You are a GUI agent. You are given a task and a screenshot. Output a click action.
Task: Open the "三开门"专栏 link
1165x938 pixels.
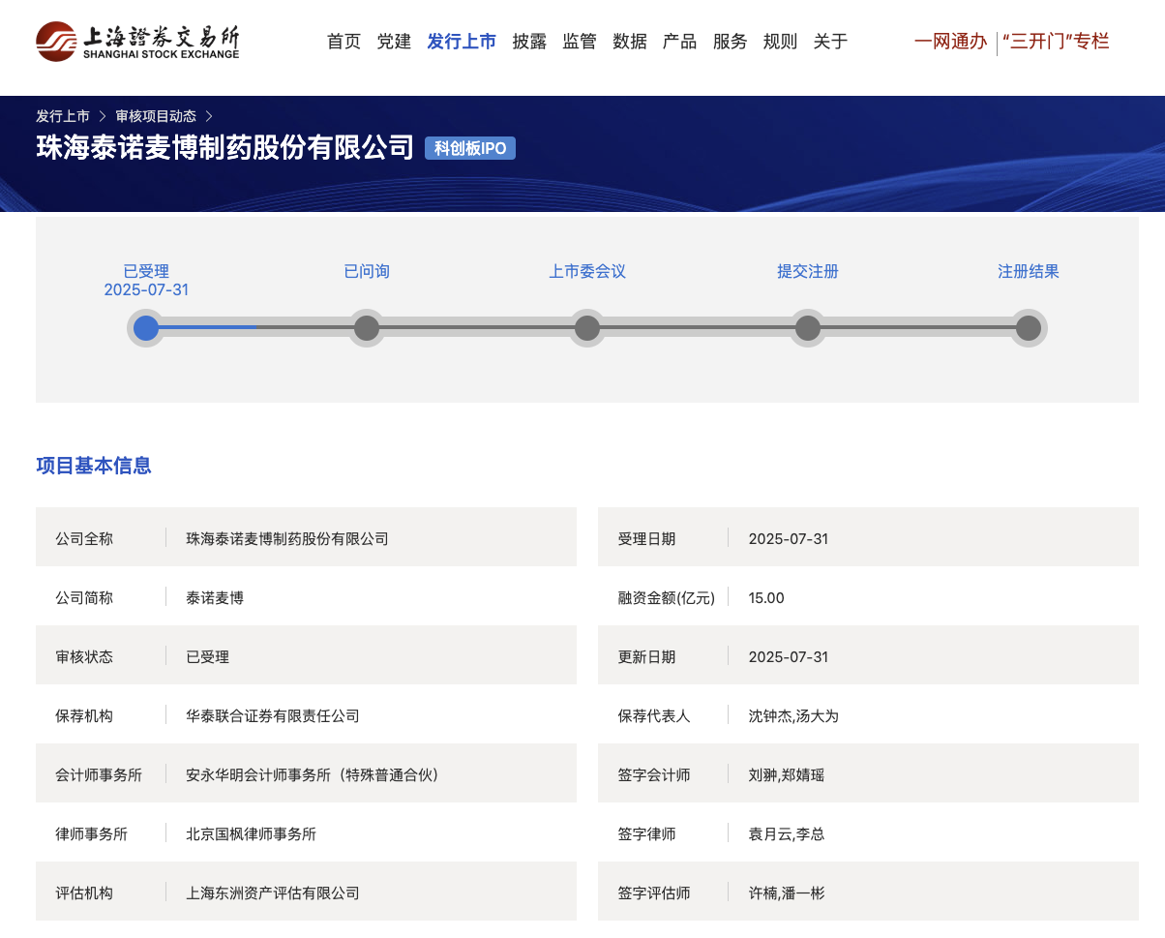click(x=1056, y=42)
